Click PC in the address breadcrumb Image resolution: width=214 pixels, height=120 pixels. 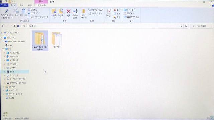coord(24,26)
